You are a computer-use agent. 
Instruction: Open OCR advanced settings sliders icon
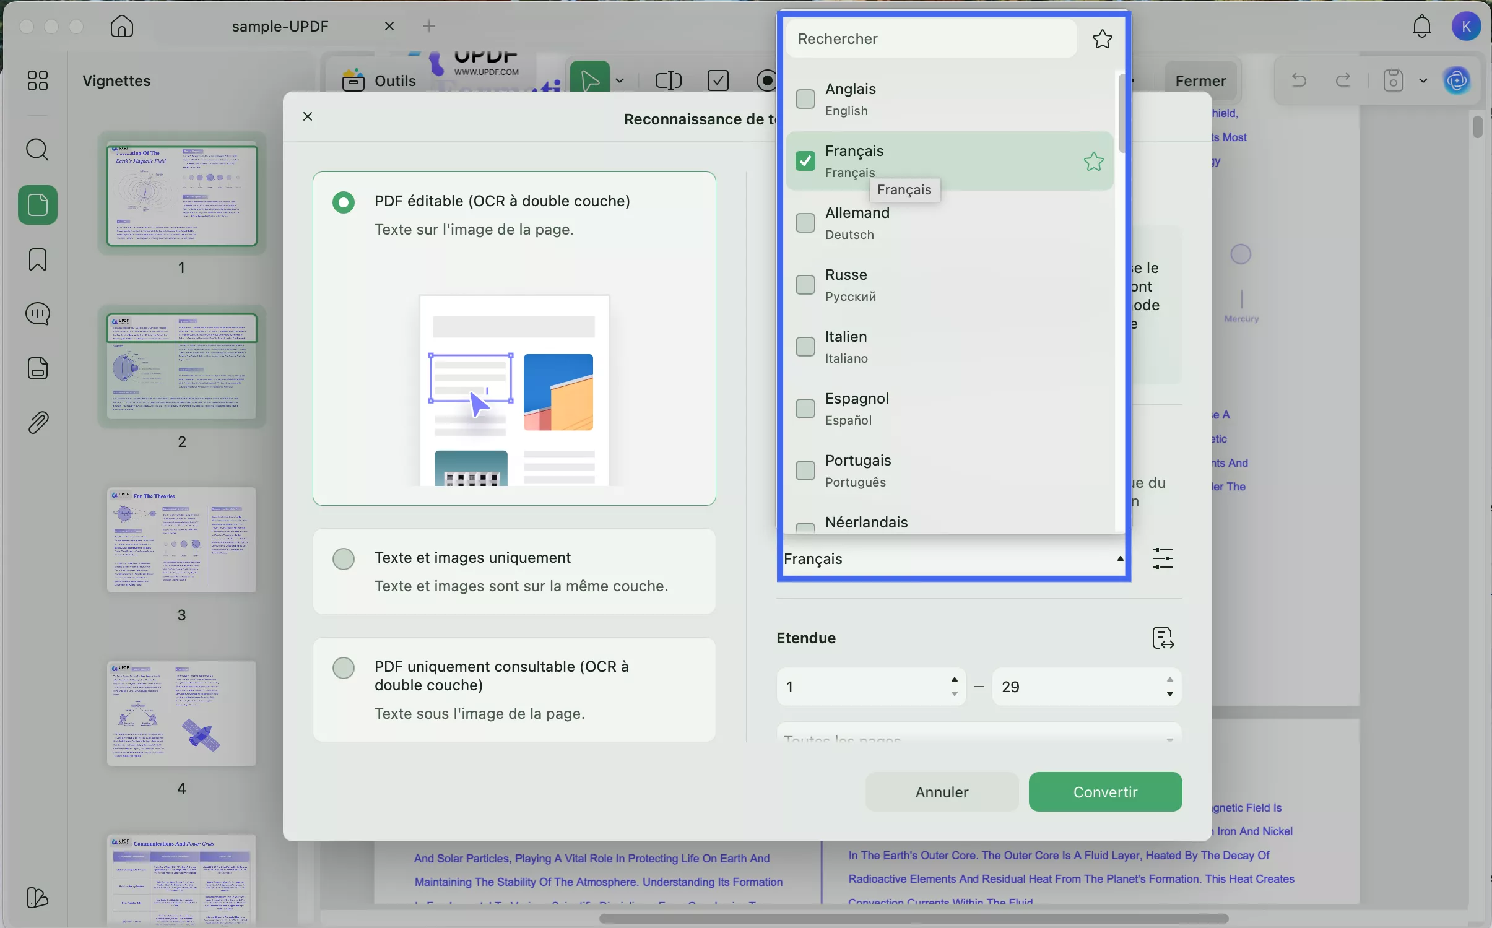tap(1163, 559)
